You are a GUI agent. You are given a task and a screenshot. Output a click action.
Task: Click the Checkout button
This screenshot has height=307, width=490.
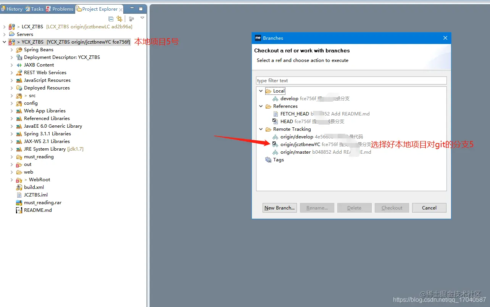[392, 208]
